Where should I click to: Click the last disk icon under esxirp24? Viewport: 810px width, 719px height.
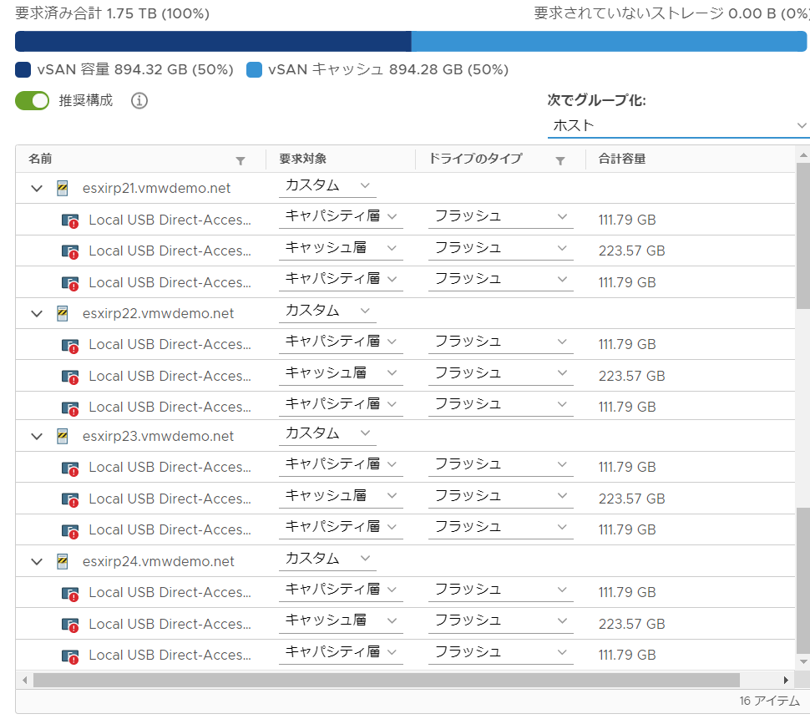click(x=70, y=655)
